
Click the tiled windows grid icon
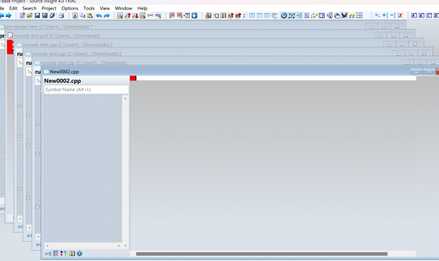click(x=252, y=16)
